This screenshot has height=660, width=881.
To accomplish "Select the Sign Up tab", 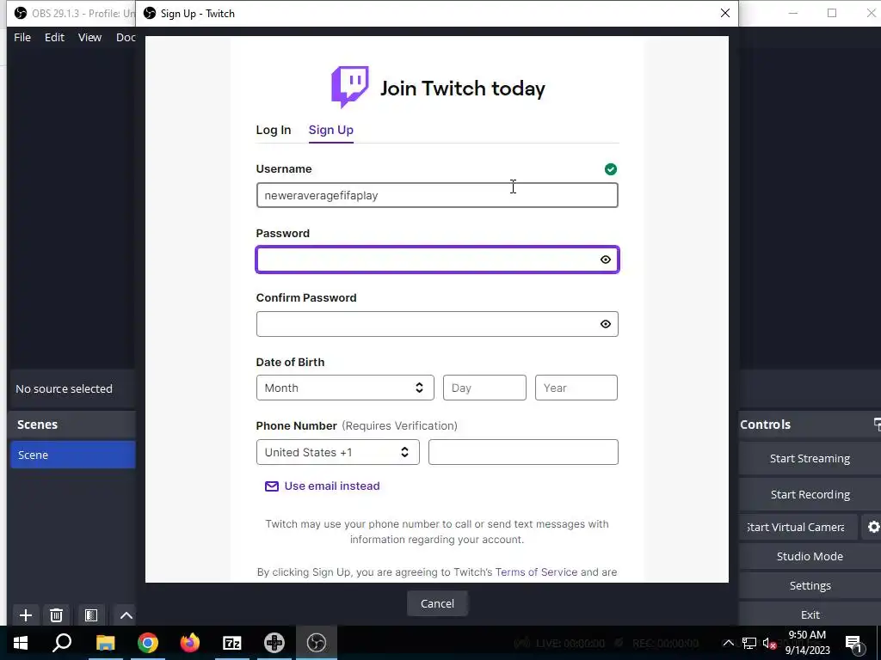I will pyautogui.click(x=331, y=130).
